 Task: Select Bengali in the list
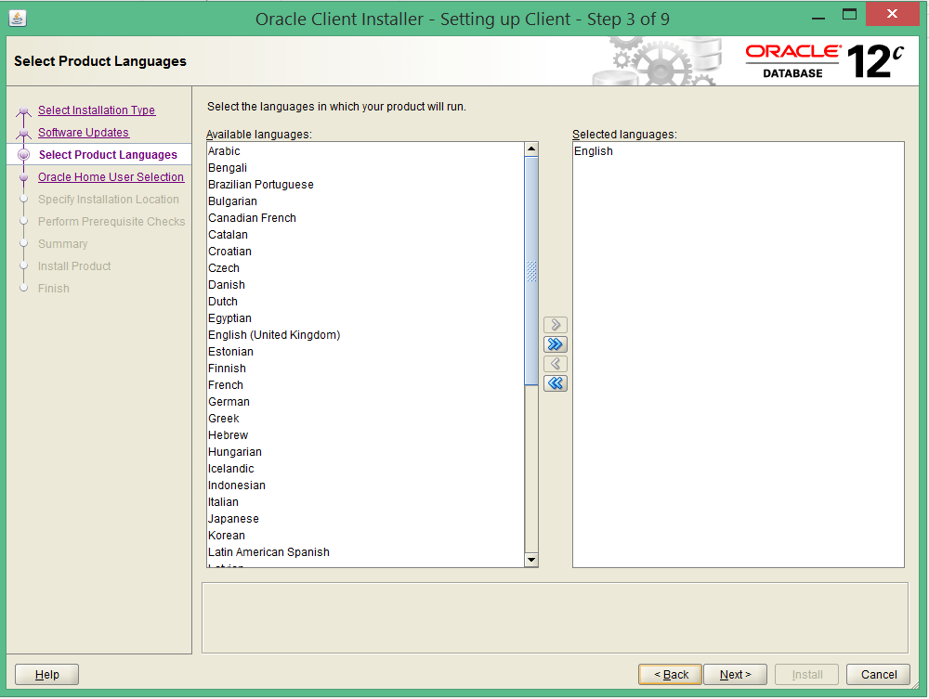click(x=365, y=167)
